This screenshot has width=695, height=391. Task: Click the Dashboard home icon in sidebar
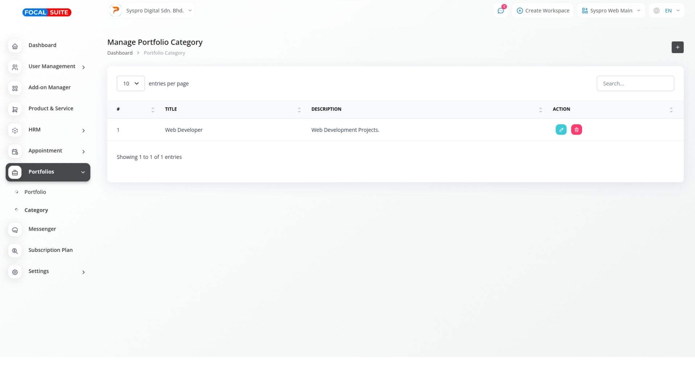pos(15,46)
